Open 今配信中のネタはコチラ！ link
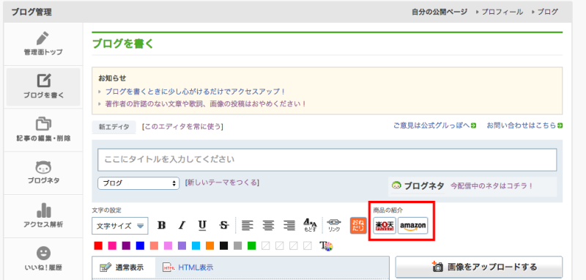Screen dimensions: 586x280 (492, 185)
